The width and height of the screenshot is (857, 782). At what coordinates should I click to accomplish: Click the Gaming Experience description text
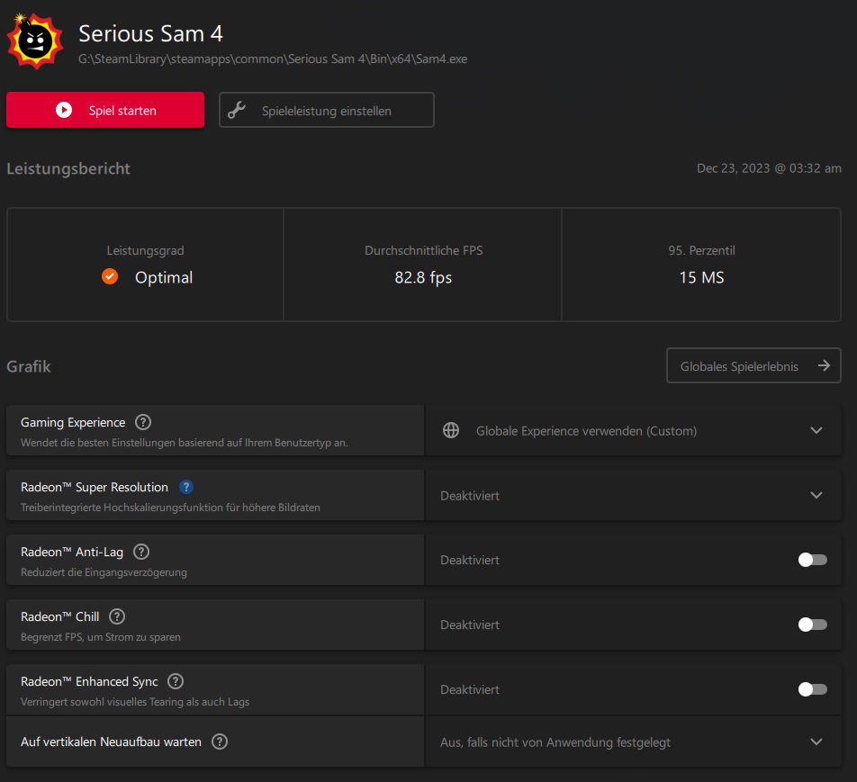pyautogui.click(x=185, y=443)
